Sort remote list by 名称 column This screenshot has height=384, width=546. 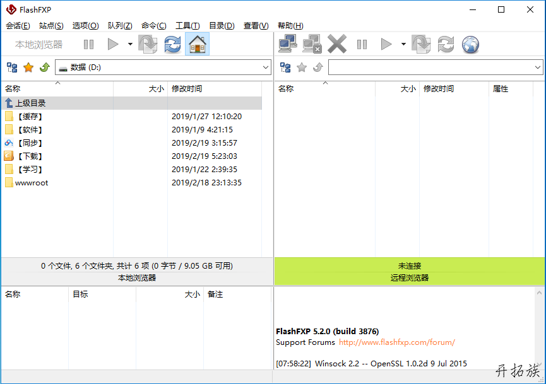pyautogui.click(x=325, y=89)
